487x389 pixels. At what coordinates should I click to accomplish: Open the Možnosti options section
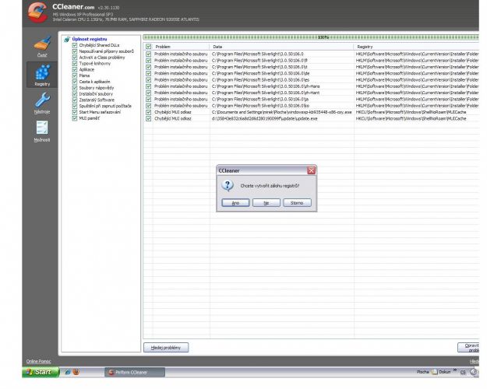point(42,131)
